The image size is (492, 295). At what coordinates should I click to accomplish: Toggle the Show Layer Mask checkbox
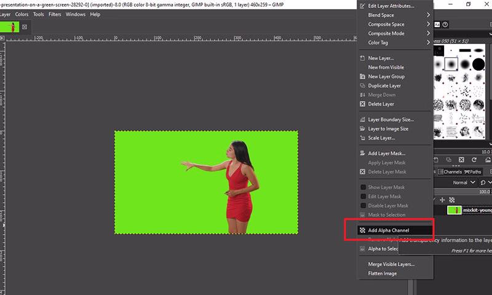pyautogui.click(x=363, y=187)
